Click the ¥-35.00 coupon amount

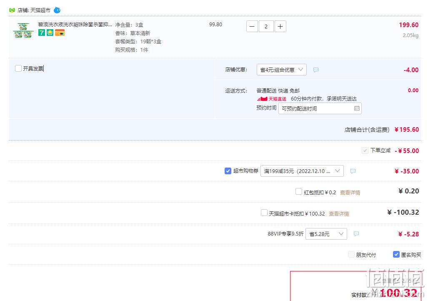[x=407, y=171]
